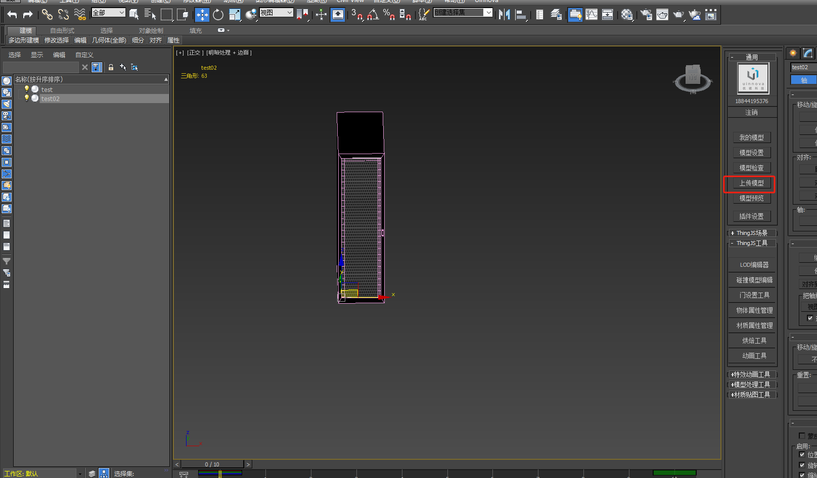Collapse the 通用 rollout header
817x478 pixels.
tap(752, 57)
